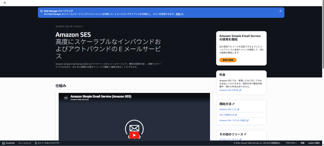Launch CloudShell from the footer bar

[x=9, y=143]
